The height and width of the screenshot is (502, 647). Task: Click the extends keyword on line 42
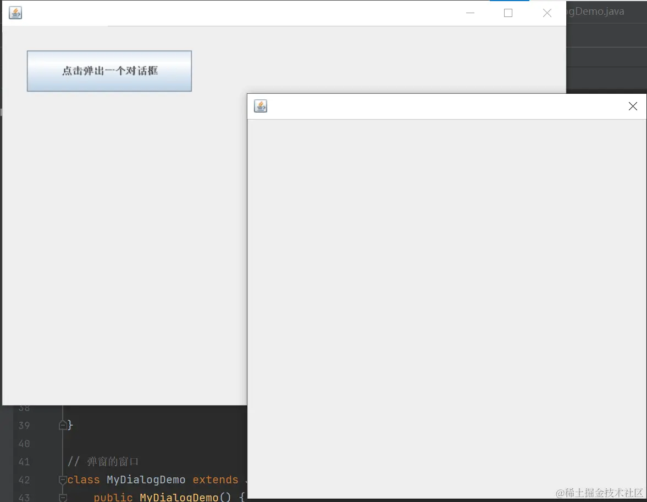pyautogui.click(x=215, y=480)
